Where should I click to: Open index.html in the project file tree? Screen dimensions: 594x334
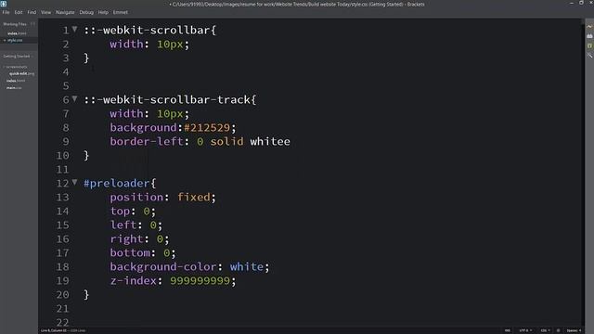click(16, 81)
